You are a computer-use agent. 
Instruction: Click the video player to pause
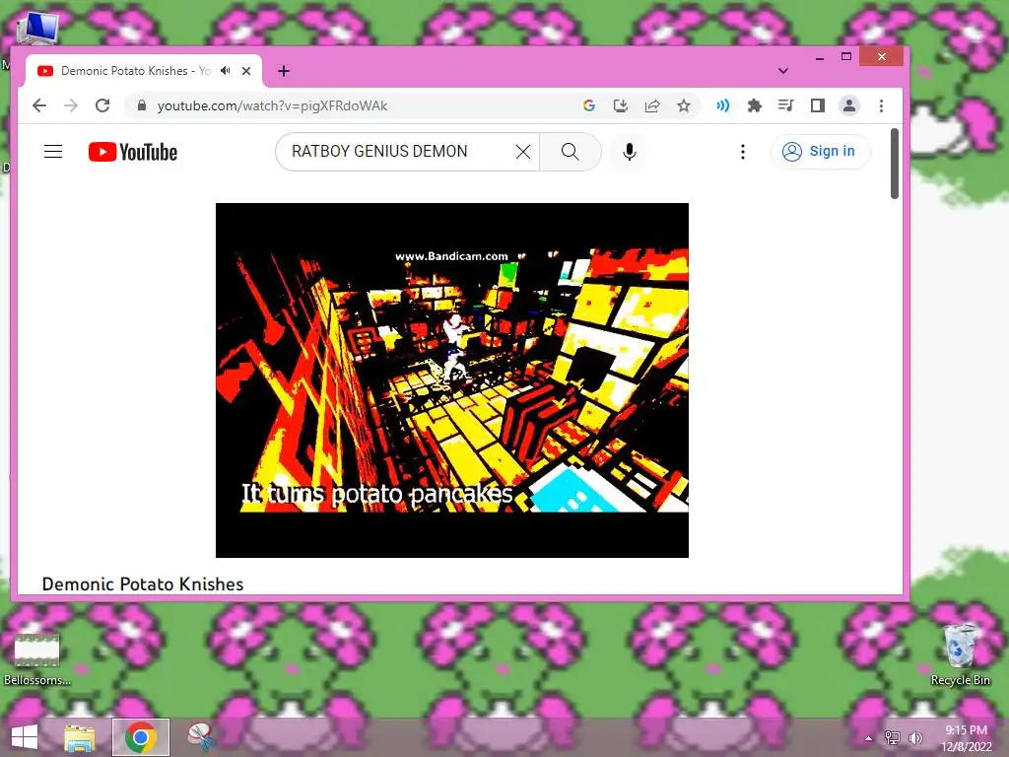click(x=451, y=379)
